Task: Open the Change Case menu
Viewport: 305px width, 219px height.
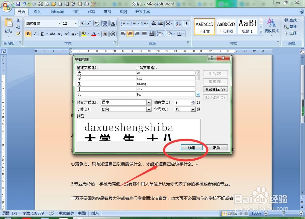Action: click(x=75, y=34)
